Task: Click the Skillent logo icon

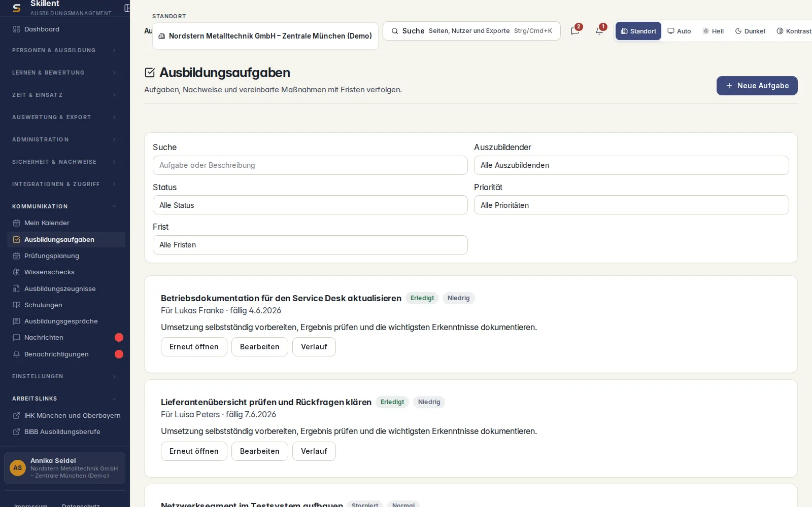Action: point(17,8)
